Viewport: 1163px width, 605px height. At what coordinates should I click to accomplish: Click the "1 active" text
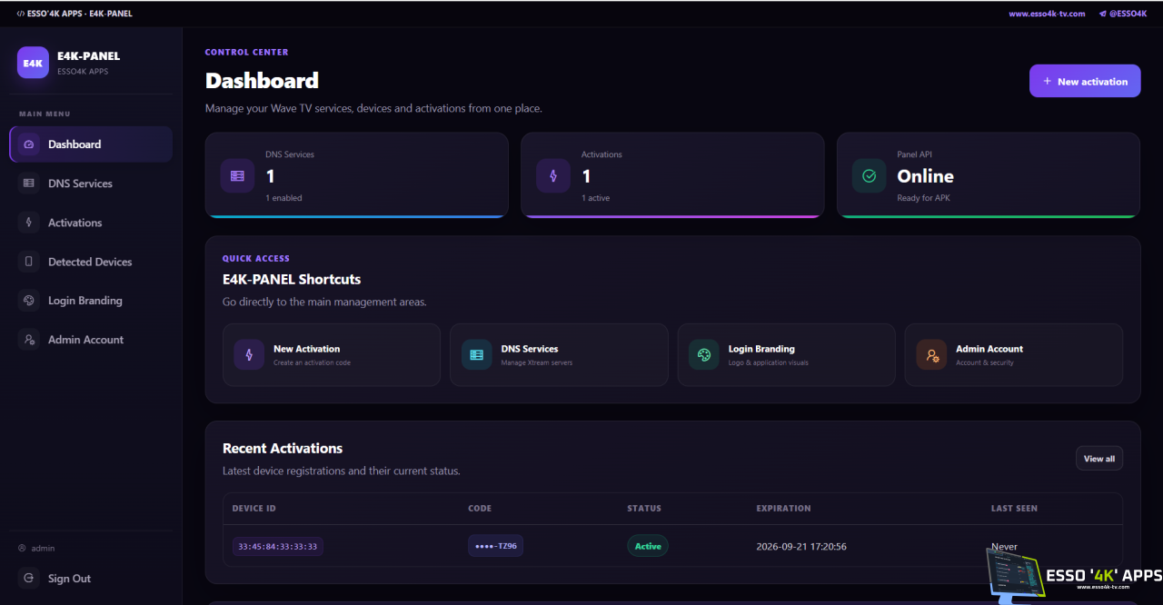pos(596,198)
